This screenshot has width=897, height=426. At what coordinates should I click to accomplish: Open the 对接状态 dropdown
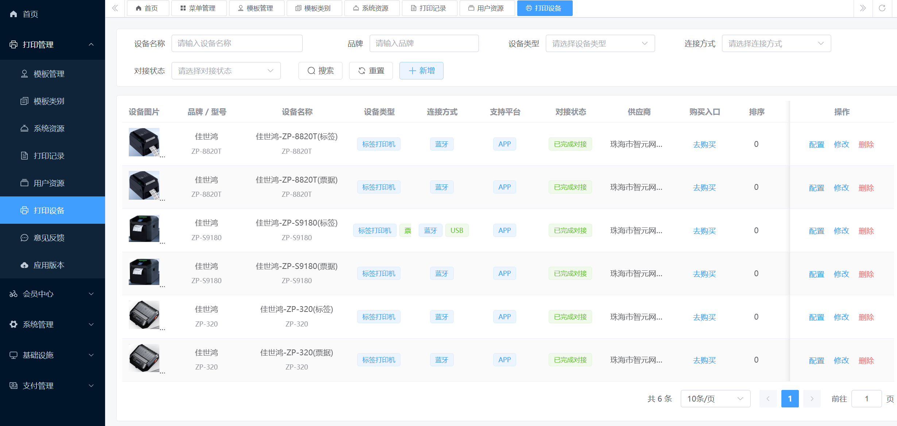tap(226, 71)
